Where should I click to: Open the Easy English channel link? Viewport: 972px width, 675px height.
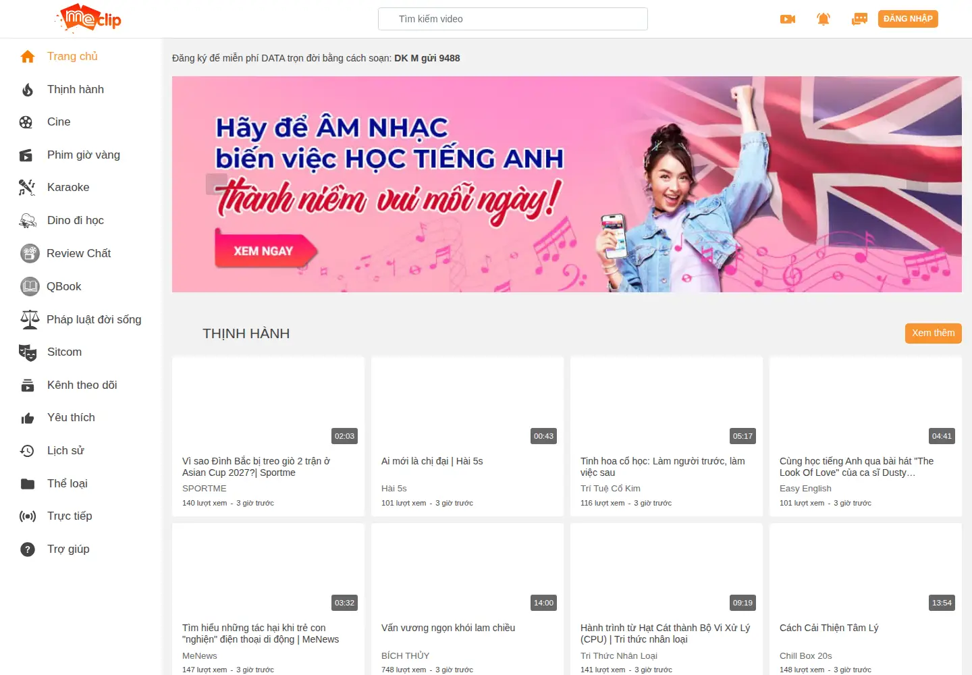(x=805, y=489)
